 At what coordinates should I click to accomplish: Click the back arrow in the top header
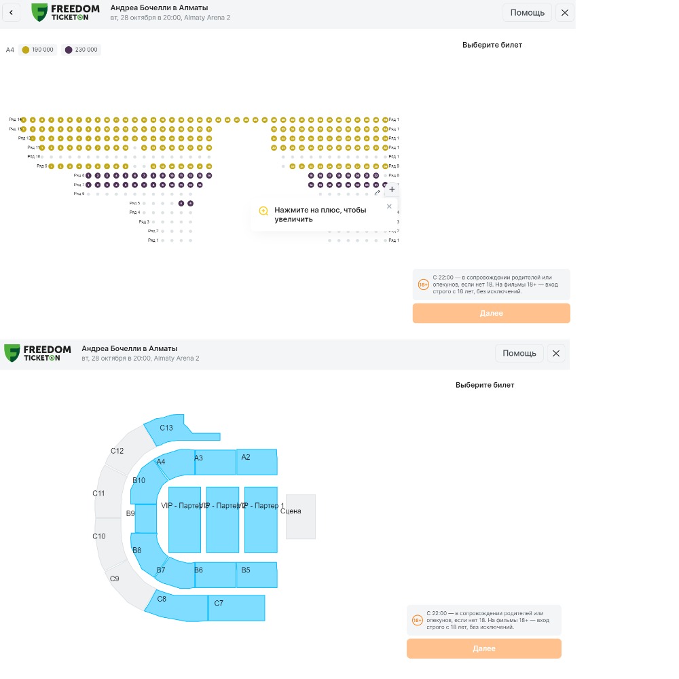[12, 12]
